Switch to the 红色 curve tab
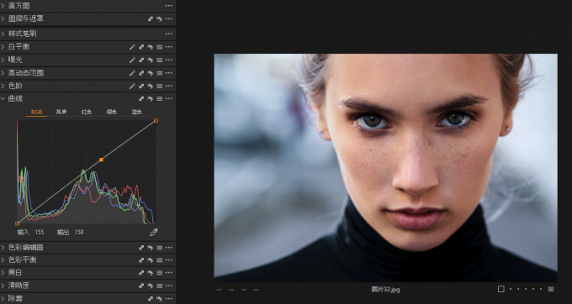Viewport: 572px width, 304px height. point(87,113)
